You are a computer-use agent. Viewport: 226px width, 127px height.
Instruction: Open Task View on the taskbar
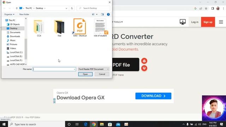pos(77,124)
